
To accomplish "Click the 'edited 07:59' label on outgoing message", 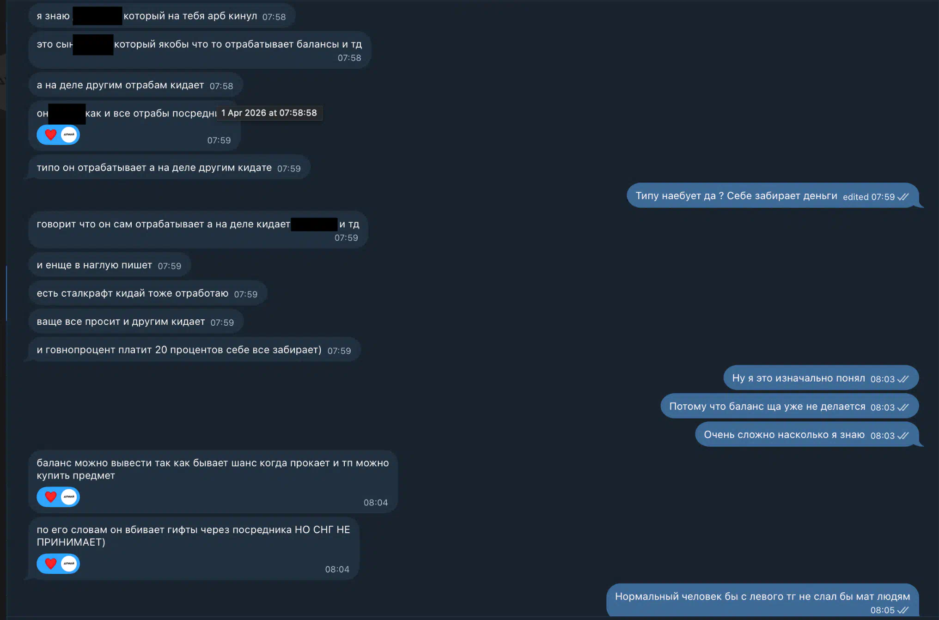I will coord(868,197).
